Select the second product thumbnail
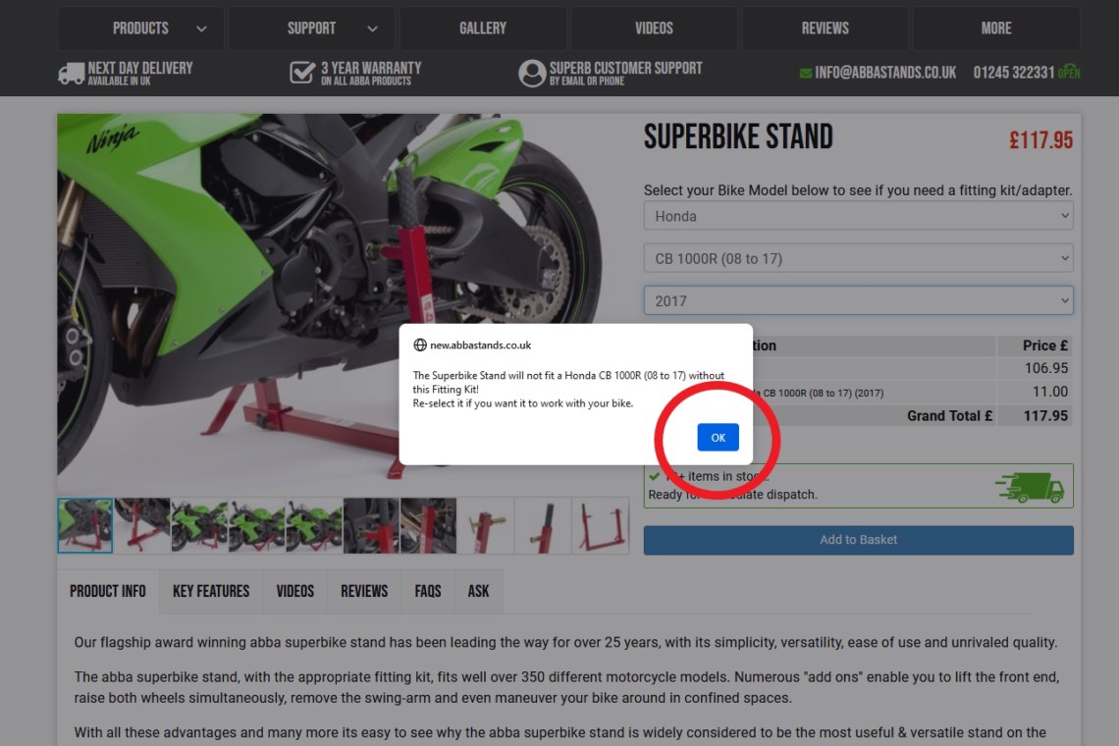This screenshot has height=746, width=1119. [142, 525]
